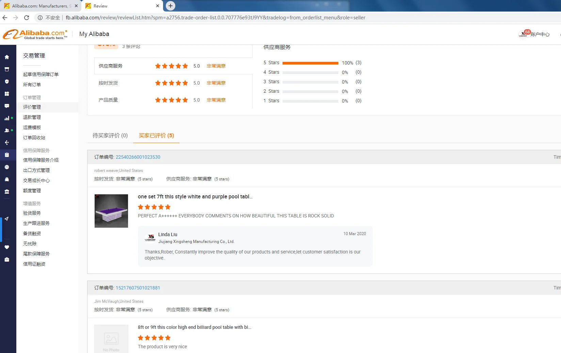Open a new browser tab with plus button
Image resolution: width=561 pixels, height=353 pixels.
coord(171,6)
